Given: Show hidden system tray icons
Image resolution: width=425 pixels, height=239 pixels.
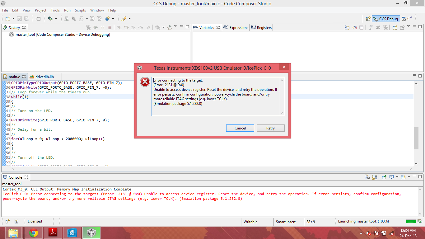Looking at the screenshot, I should tap(361, 233).
